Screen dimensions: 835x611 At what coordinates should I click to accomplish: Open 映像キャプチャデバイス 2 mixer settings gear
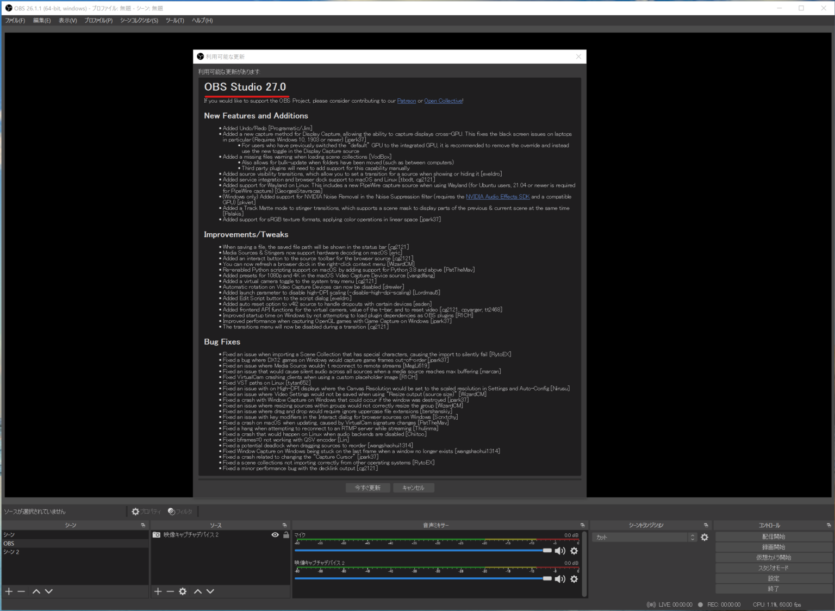point(574,579)
